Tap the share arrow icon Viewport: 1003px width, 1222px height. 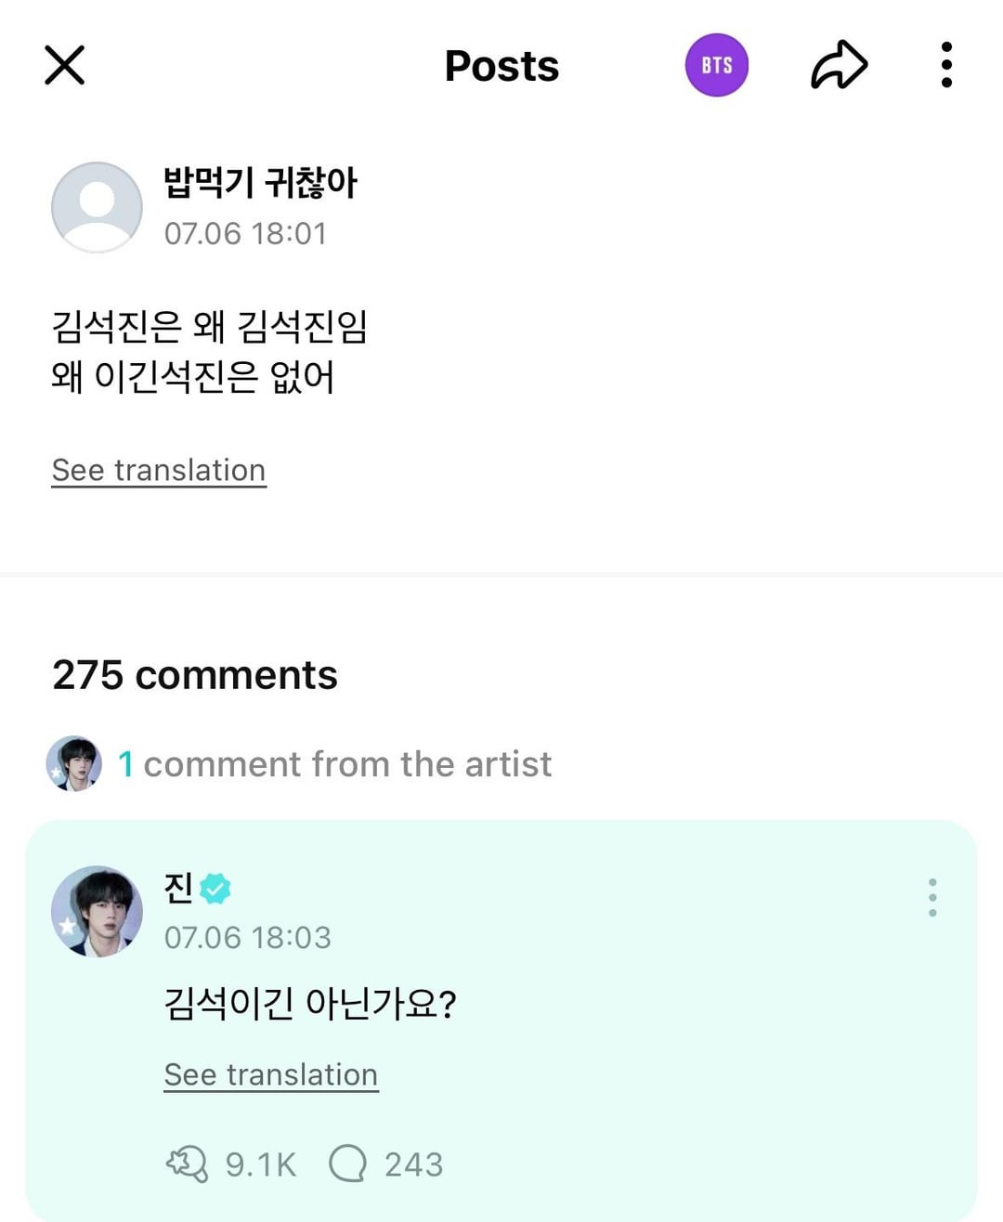[839, 65]
